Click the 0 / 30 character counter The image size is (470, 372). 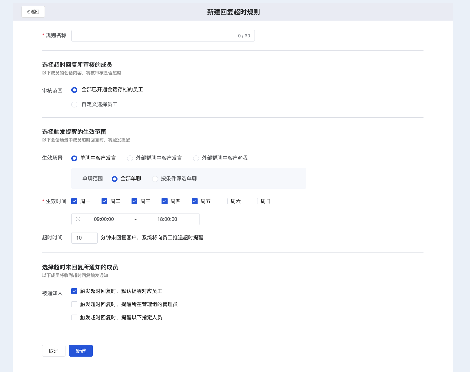tap(244, 36)
